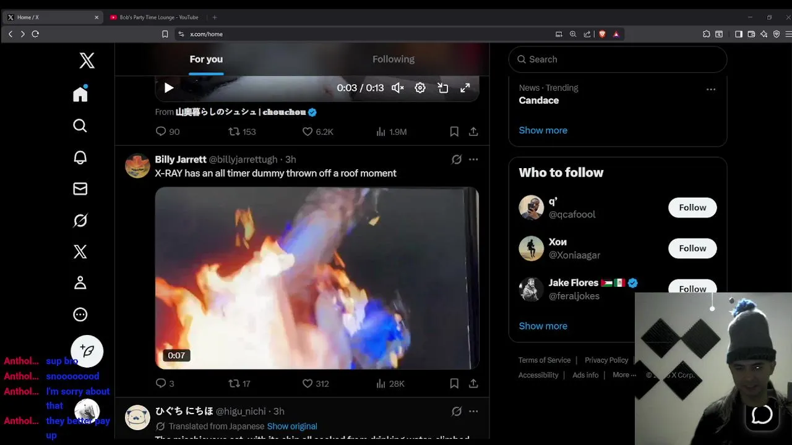The image size is (792, 445).
Task: Unmute the top video's speaker icon
Action: (398, 88)
